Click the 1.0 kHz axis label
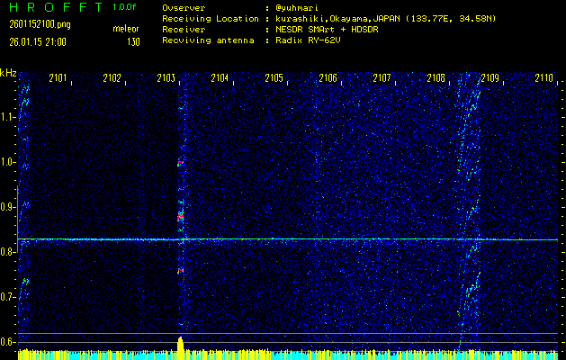This screenshot has width=566, height=360. pos(6,162)
